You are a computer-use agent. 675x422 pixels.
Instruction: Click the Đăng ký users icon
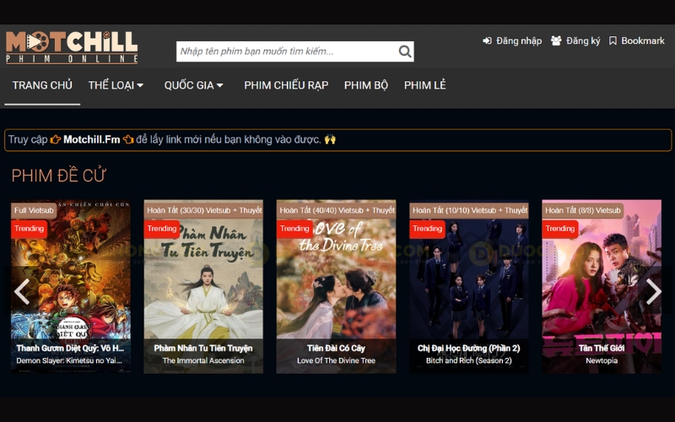[x=556, y=41]
